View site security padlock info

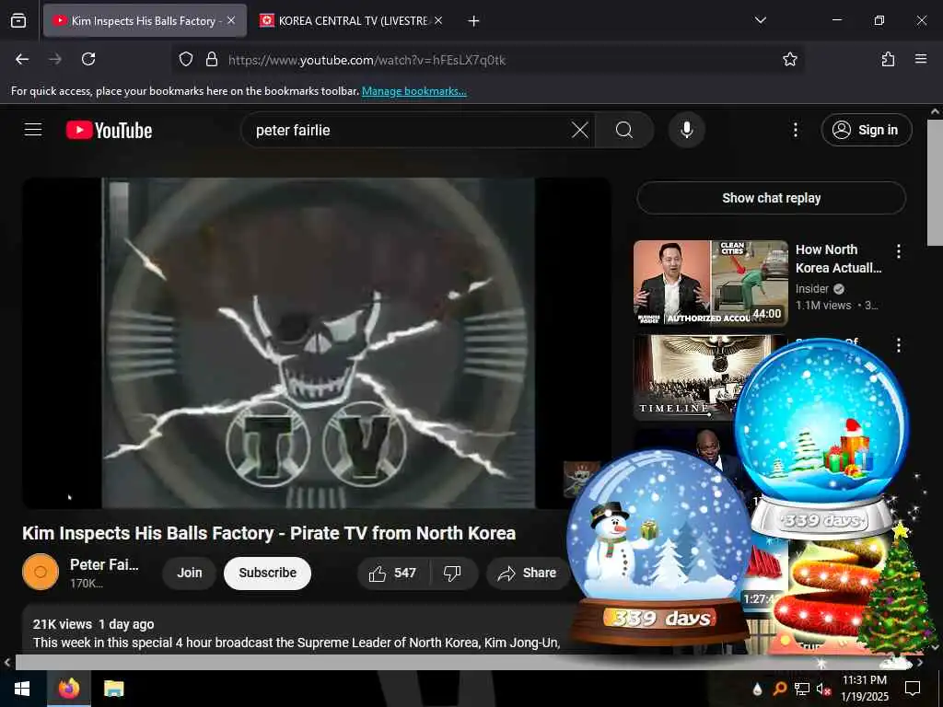pyautogui.click(x=212, y=59)
